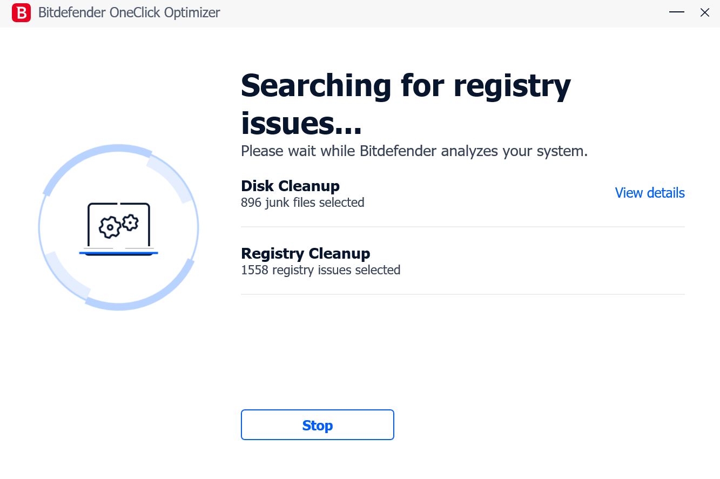The image size is (720, 479).
Task: Click the circular scan progress ring
Action: tap(119, 227)
